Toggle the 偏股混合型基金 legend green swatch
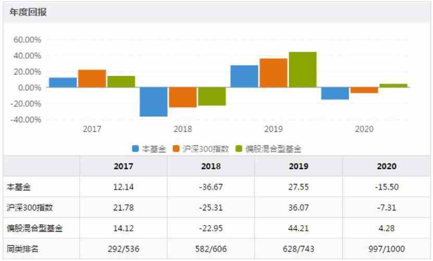The height and width of the screenshot is (261, 433). (x=239, y=148)
